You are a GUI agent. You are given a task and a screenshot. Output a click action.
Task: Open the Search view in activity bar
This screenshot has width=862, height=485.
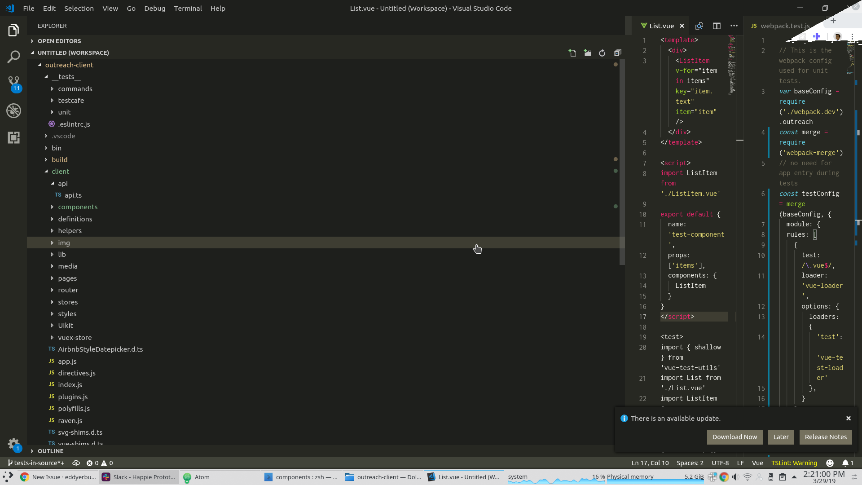(x=13, y=57)
